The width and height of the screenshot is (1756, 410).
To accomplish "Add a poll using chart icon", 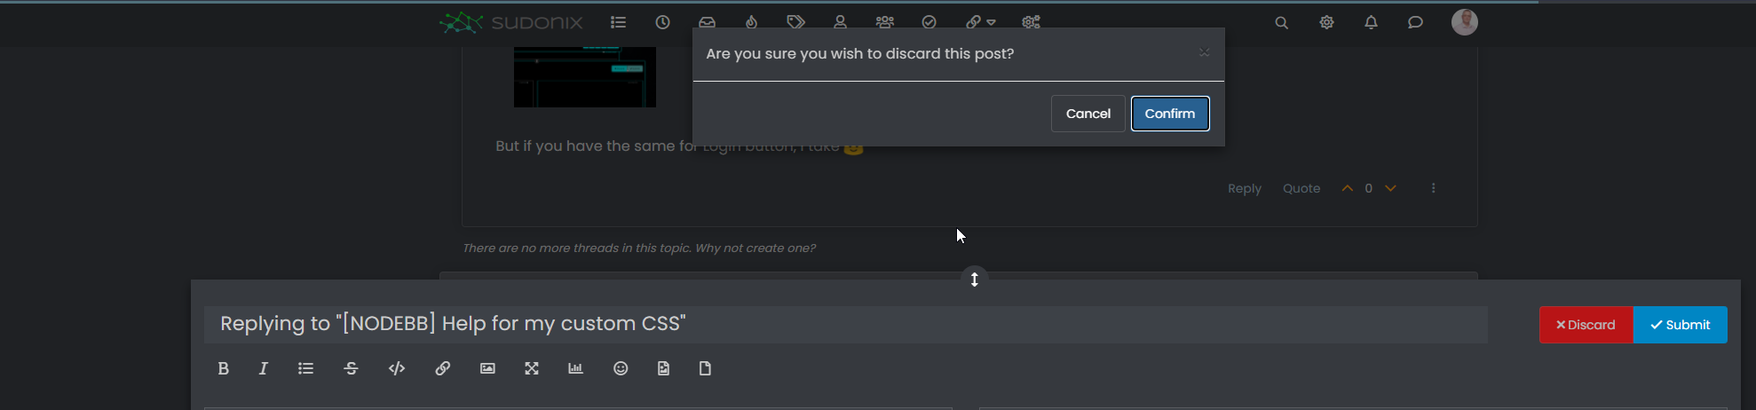I will (575, 368).
